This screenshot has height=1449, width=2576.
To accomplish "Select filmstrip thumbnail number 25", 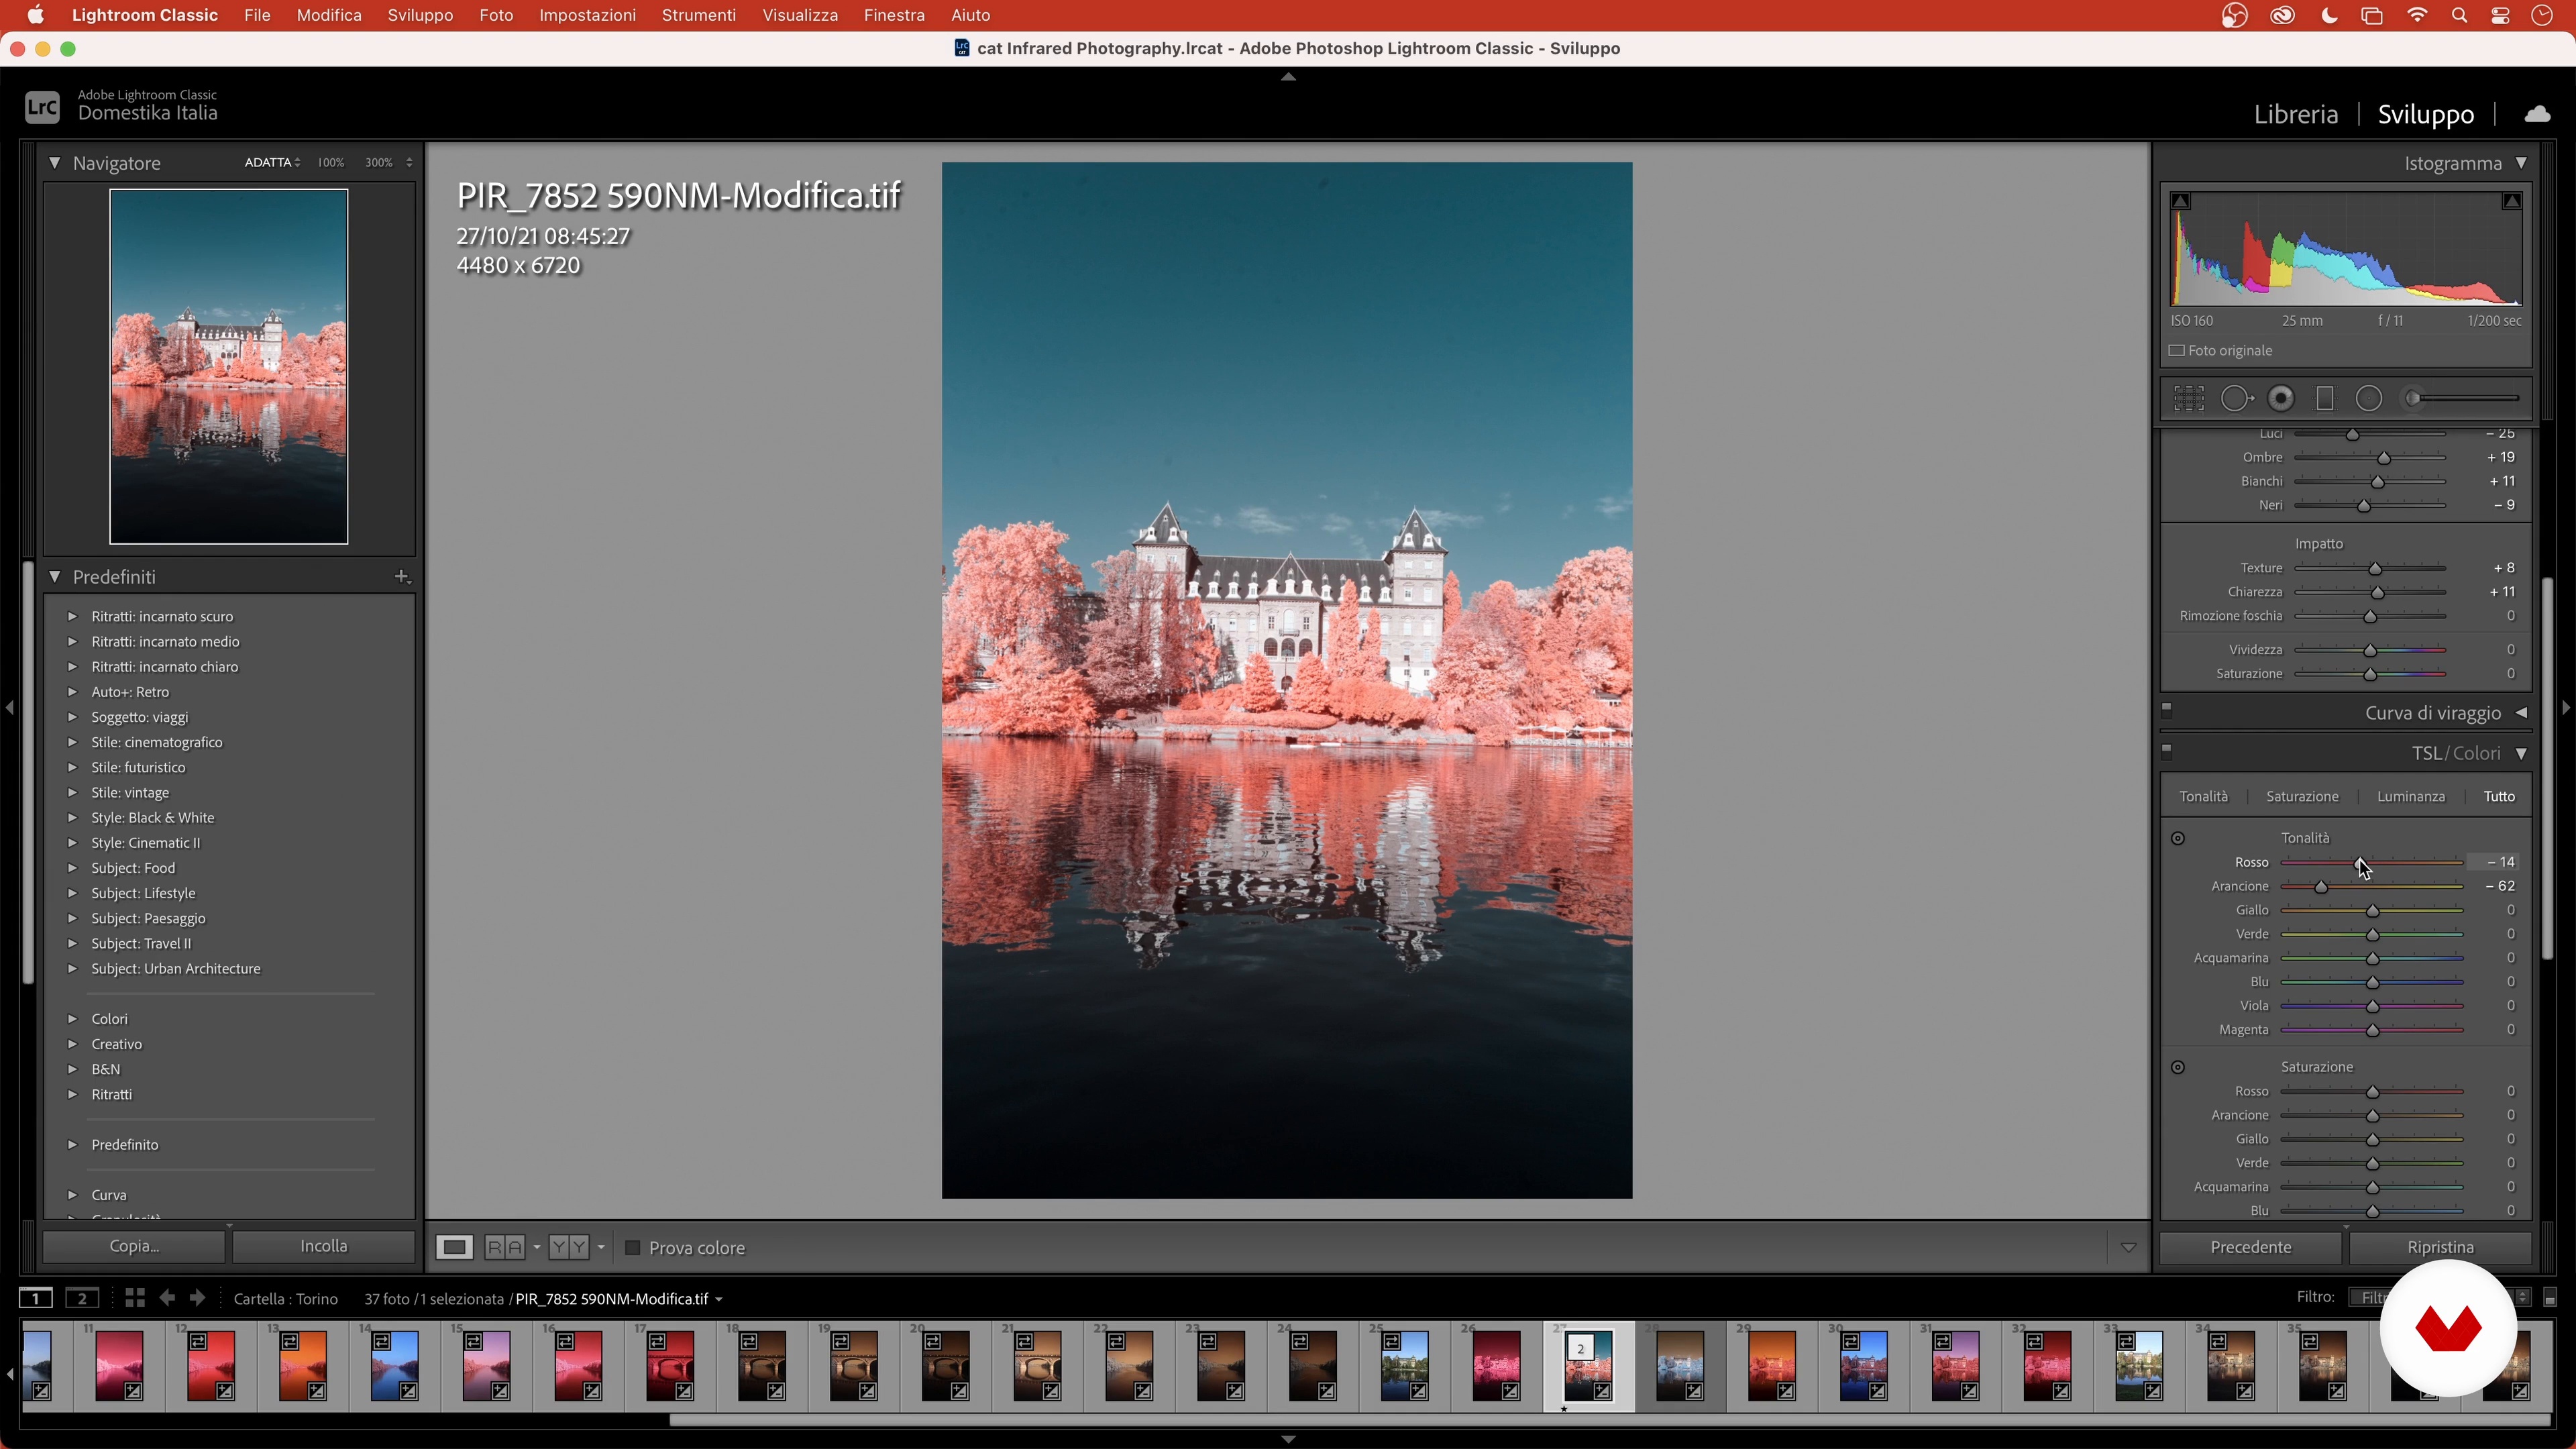I will [x=1404, y=1365].
